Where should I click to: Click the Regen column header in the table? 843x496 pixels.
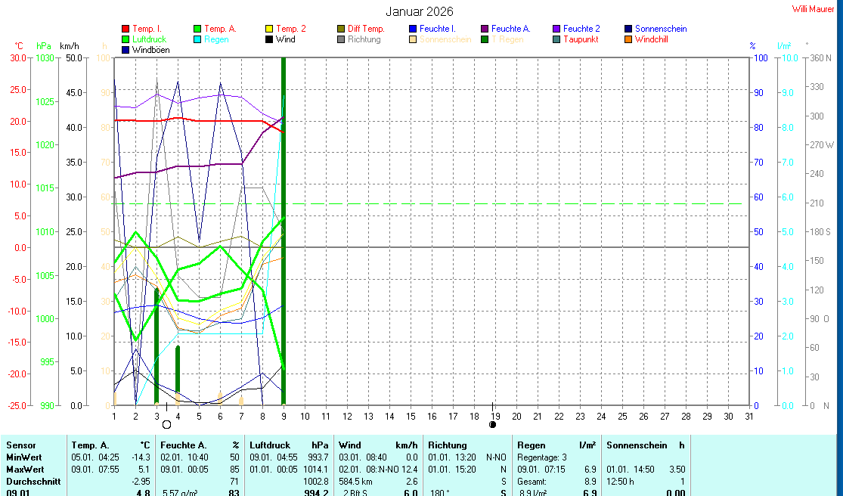pos(531,445)
